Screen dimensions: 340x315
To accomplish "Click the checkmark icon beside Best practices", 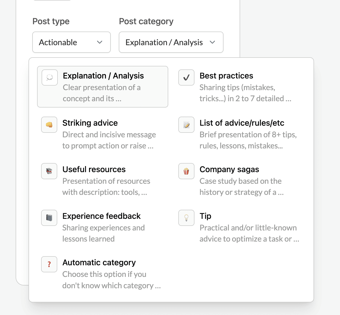I will pos(186,77).
